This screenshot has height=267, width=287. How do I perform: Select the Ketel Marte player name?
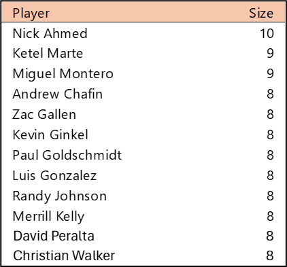(x=48, y=54)
